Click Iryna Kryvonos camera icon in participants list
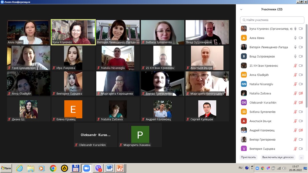308x173 pixels. pos(301,29)
